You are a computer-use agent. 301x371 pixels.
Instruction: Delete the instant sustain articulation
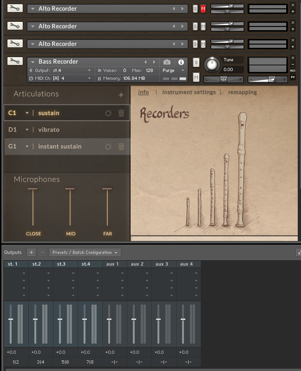(x=121, y=146)
